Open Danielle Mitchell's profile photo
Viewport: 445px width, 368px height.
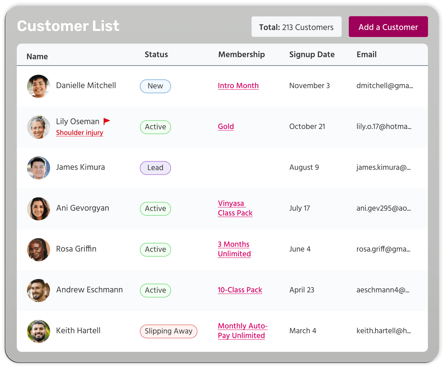click(38, 86)
